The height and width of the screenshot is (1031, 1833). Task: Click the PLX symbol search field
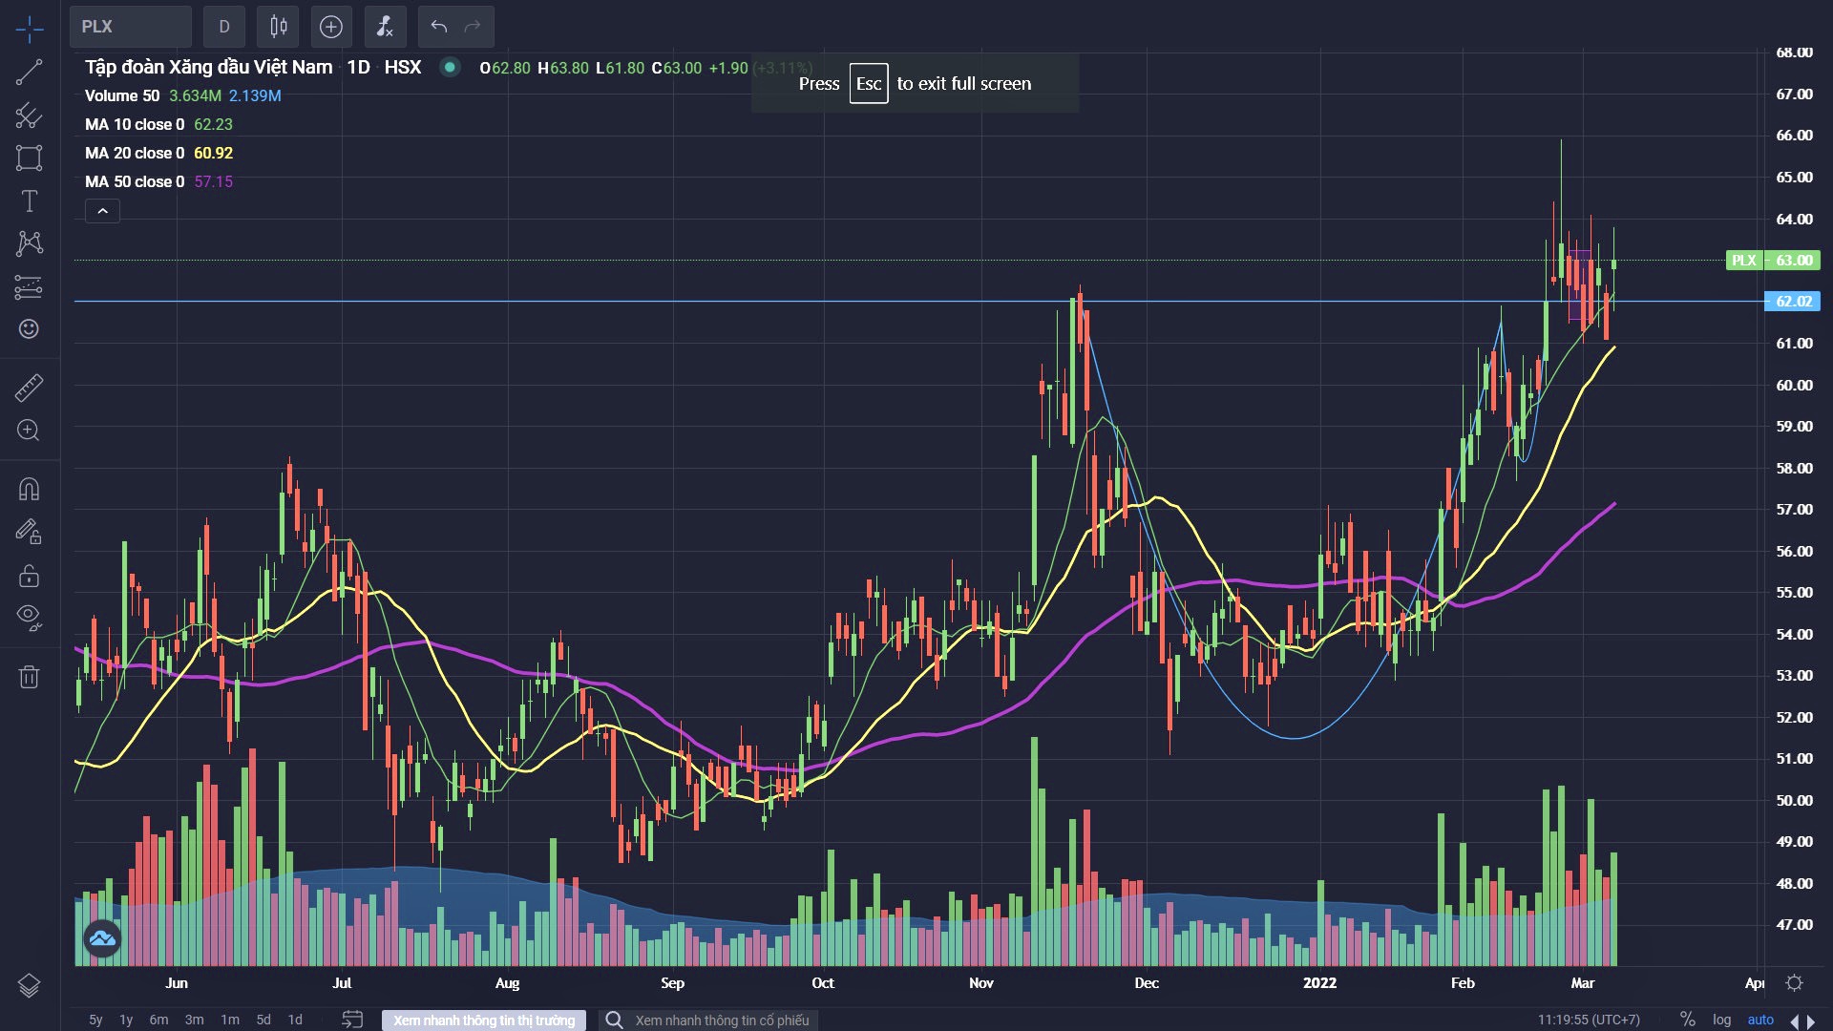point(130,27)
